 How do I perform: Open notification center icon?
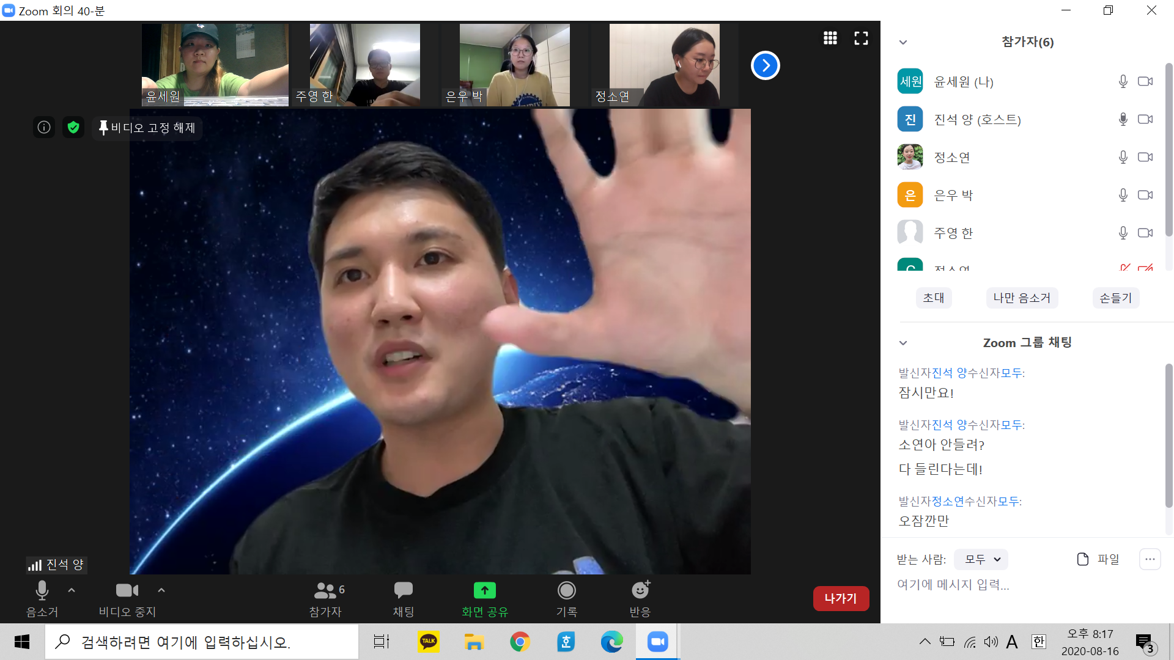point(1146,643)
